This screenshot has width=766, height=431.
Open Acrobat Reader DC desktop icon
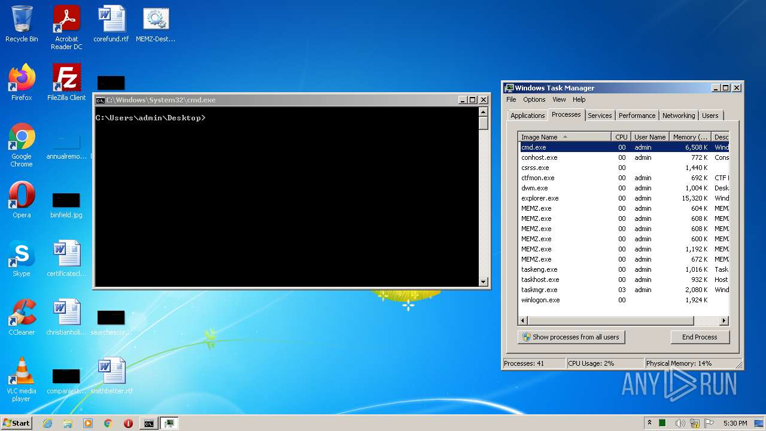(66, 28)
